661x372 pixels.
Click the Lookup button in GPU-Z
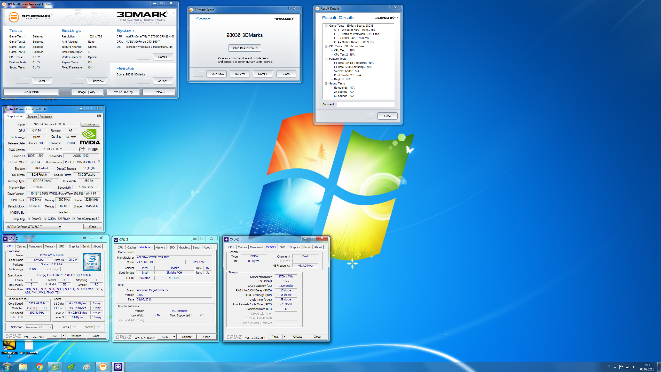coord(90,124)
